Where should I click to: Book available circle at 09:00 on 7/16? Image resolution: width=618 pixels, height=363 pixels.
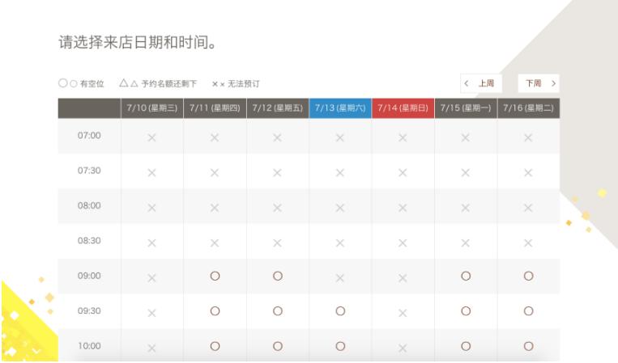(529, 276)
